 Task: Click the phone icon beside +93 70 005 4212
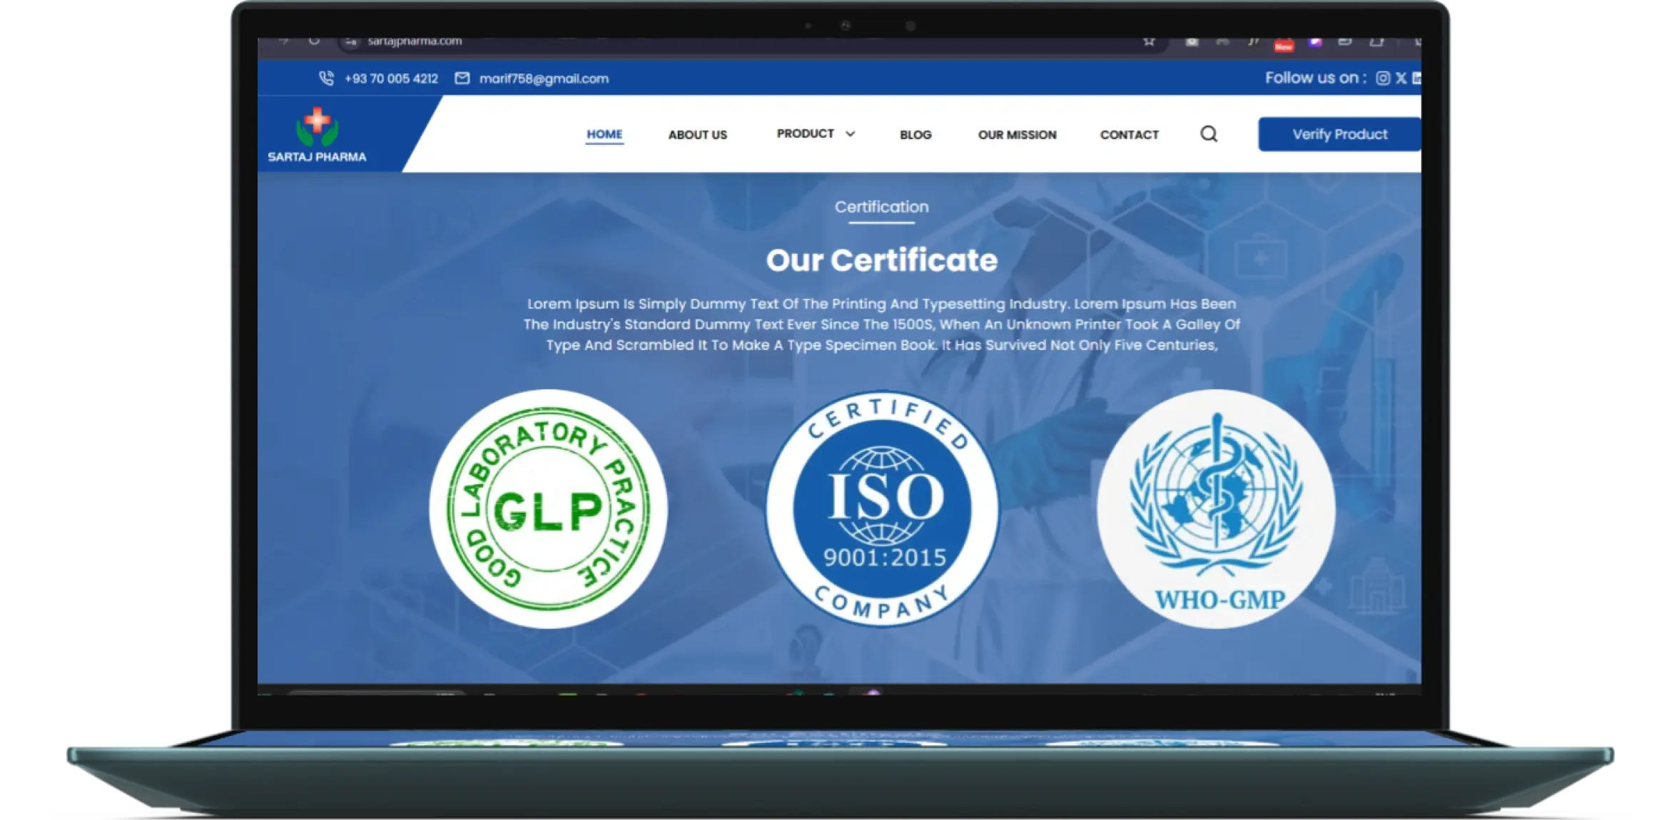pyautogui.click(x=326, y=78)
